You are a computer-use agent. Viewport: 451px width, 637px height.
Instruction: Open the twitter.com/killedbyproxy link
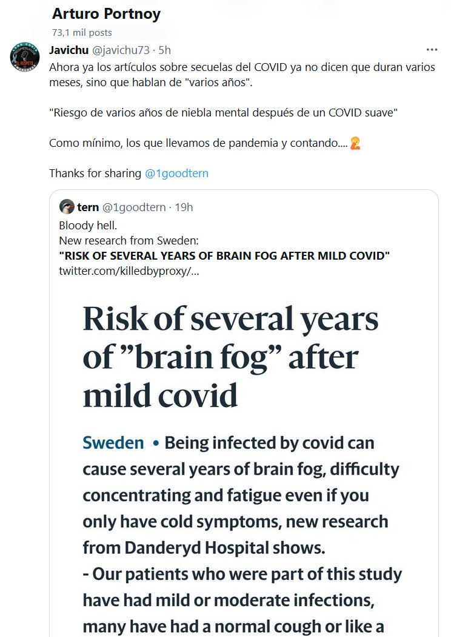129,271
